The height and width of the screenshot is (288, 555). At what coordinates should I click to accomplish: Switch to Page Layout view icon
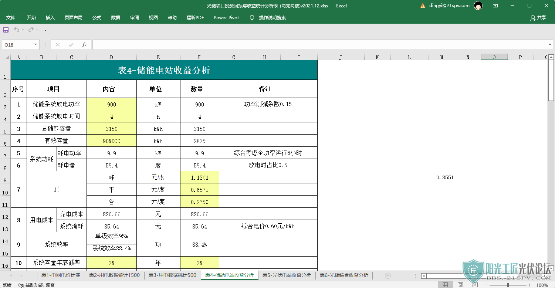(460, 285)
